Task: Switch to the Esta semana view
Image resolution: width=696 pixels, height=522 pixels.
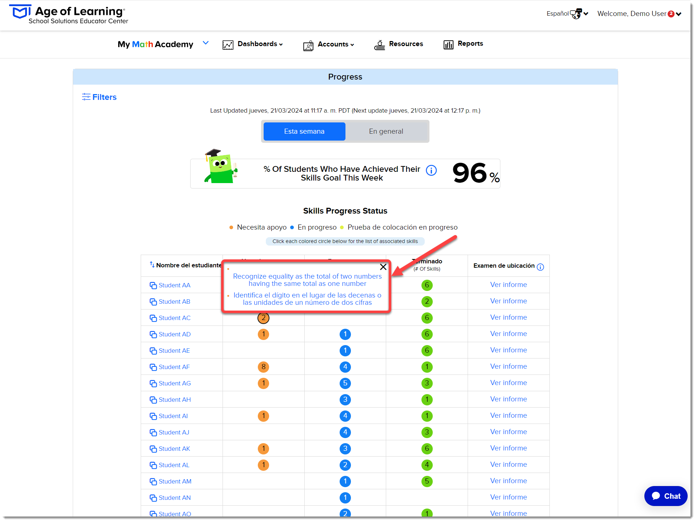Action: pos(304,131)
